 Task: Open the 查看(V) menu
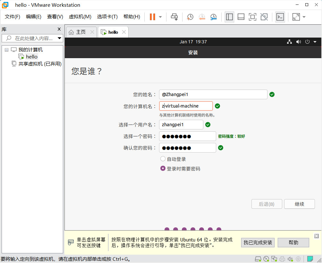click(x=55, y=17)
